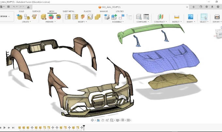Expand the INSERT dropdown

(x=191, y=22)
